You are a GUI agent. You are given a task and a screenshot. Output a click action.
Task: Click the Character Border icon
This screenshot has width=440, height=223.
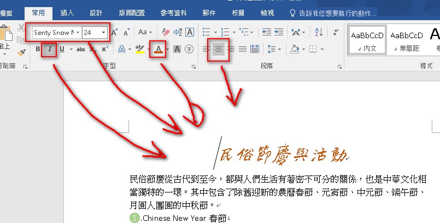tap(189, 33)
